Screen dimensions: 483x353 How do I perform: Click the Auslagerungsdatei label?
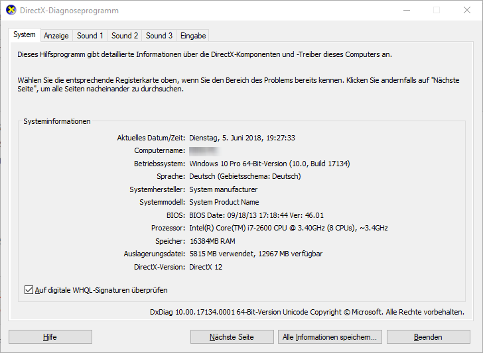pos(155,254)
